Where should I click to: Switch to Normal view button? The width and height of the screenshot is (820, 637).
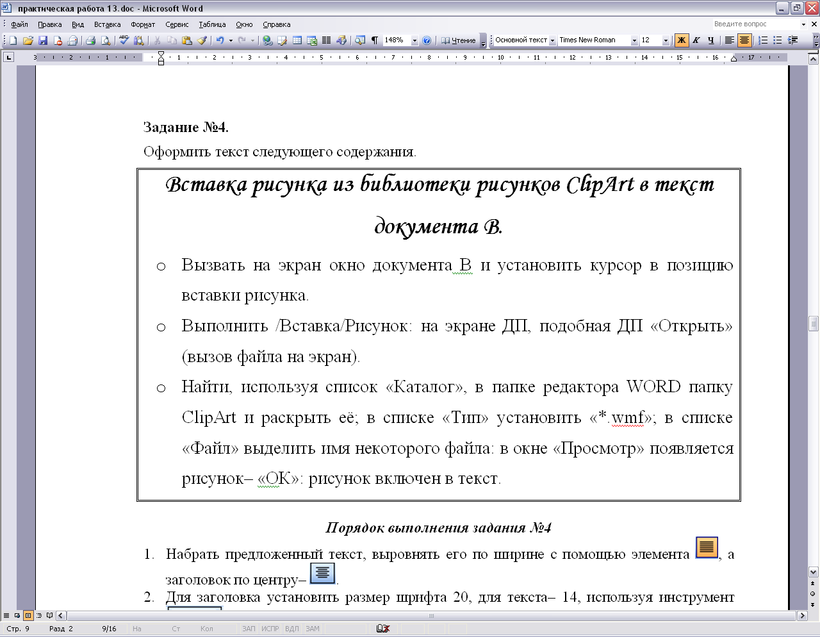pos(7,616)
